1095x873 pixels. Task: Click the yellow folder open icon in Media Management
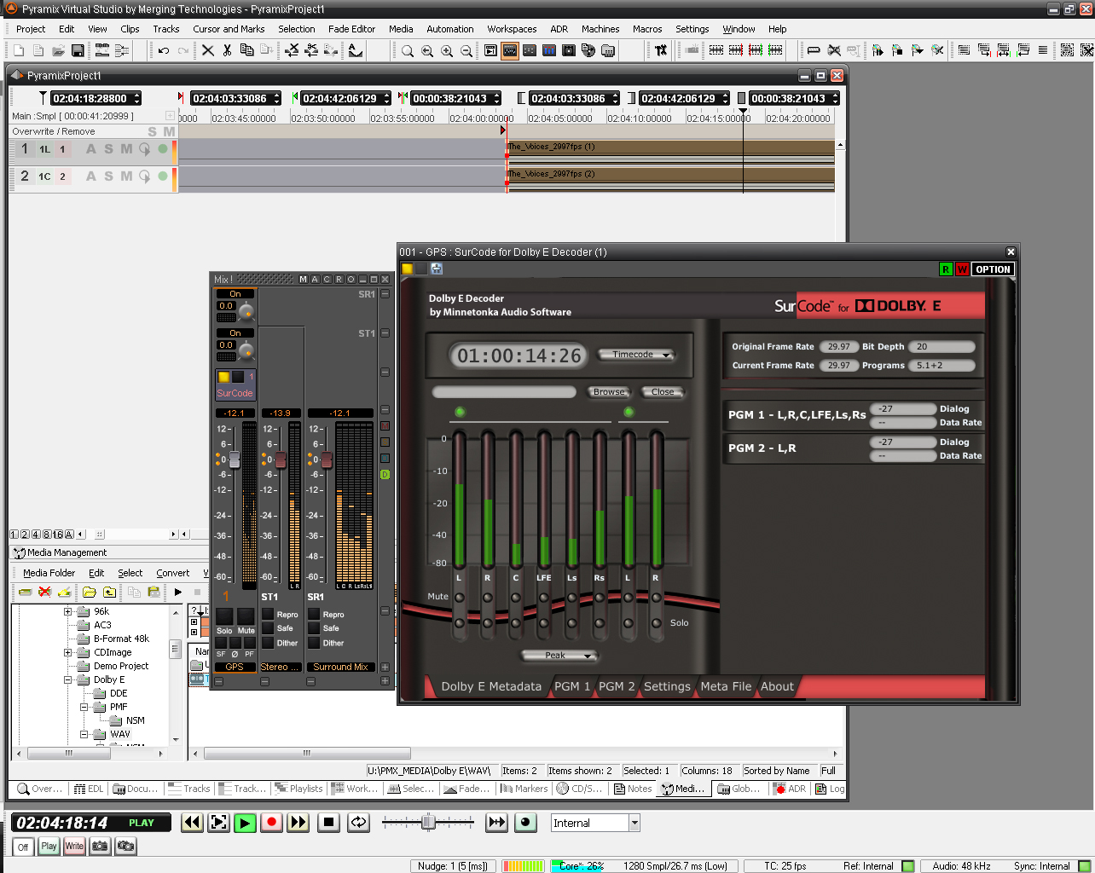90,592
